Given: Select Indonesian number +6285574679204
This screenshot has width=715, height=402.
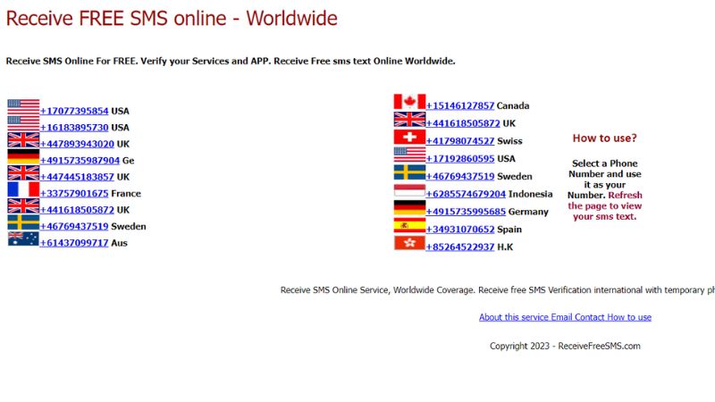Looking at the screenshot, I should click(x=466, y=194).
